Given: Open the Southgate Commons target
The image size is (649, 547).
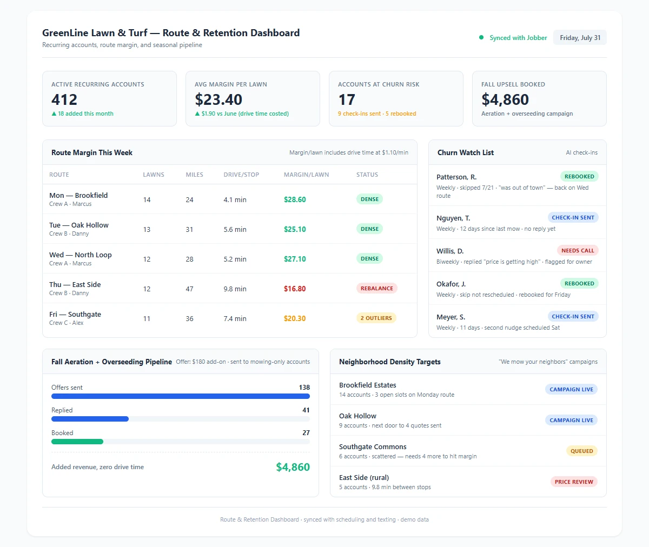Looking at the screenshot, I should (468, 451).
